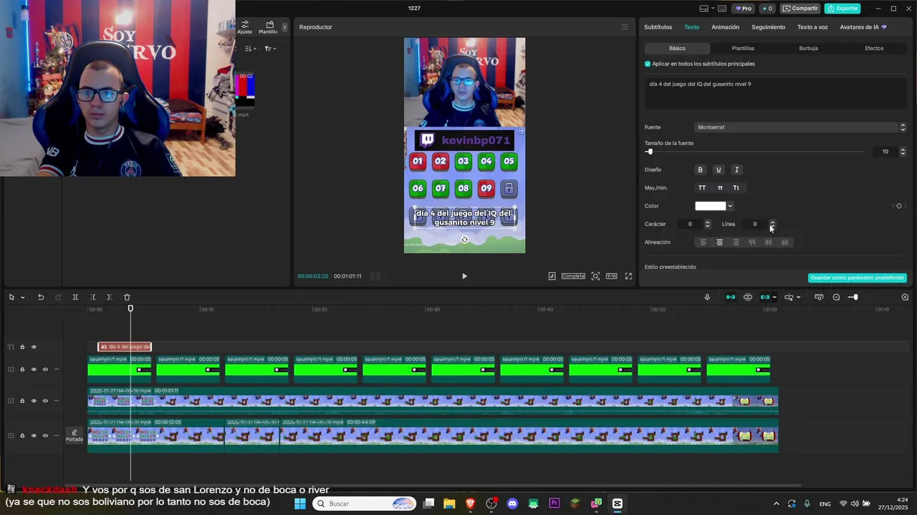Click the Portada cover edit button
The height and width of the screenshot is (515, 917).
(75, 436)
